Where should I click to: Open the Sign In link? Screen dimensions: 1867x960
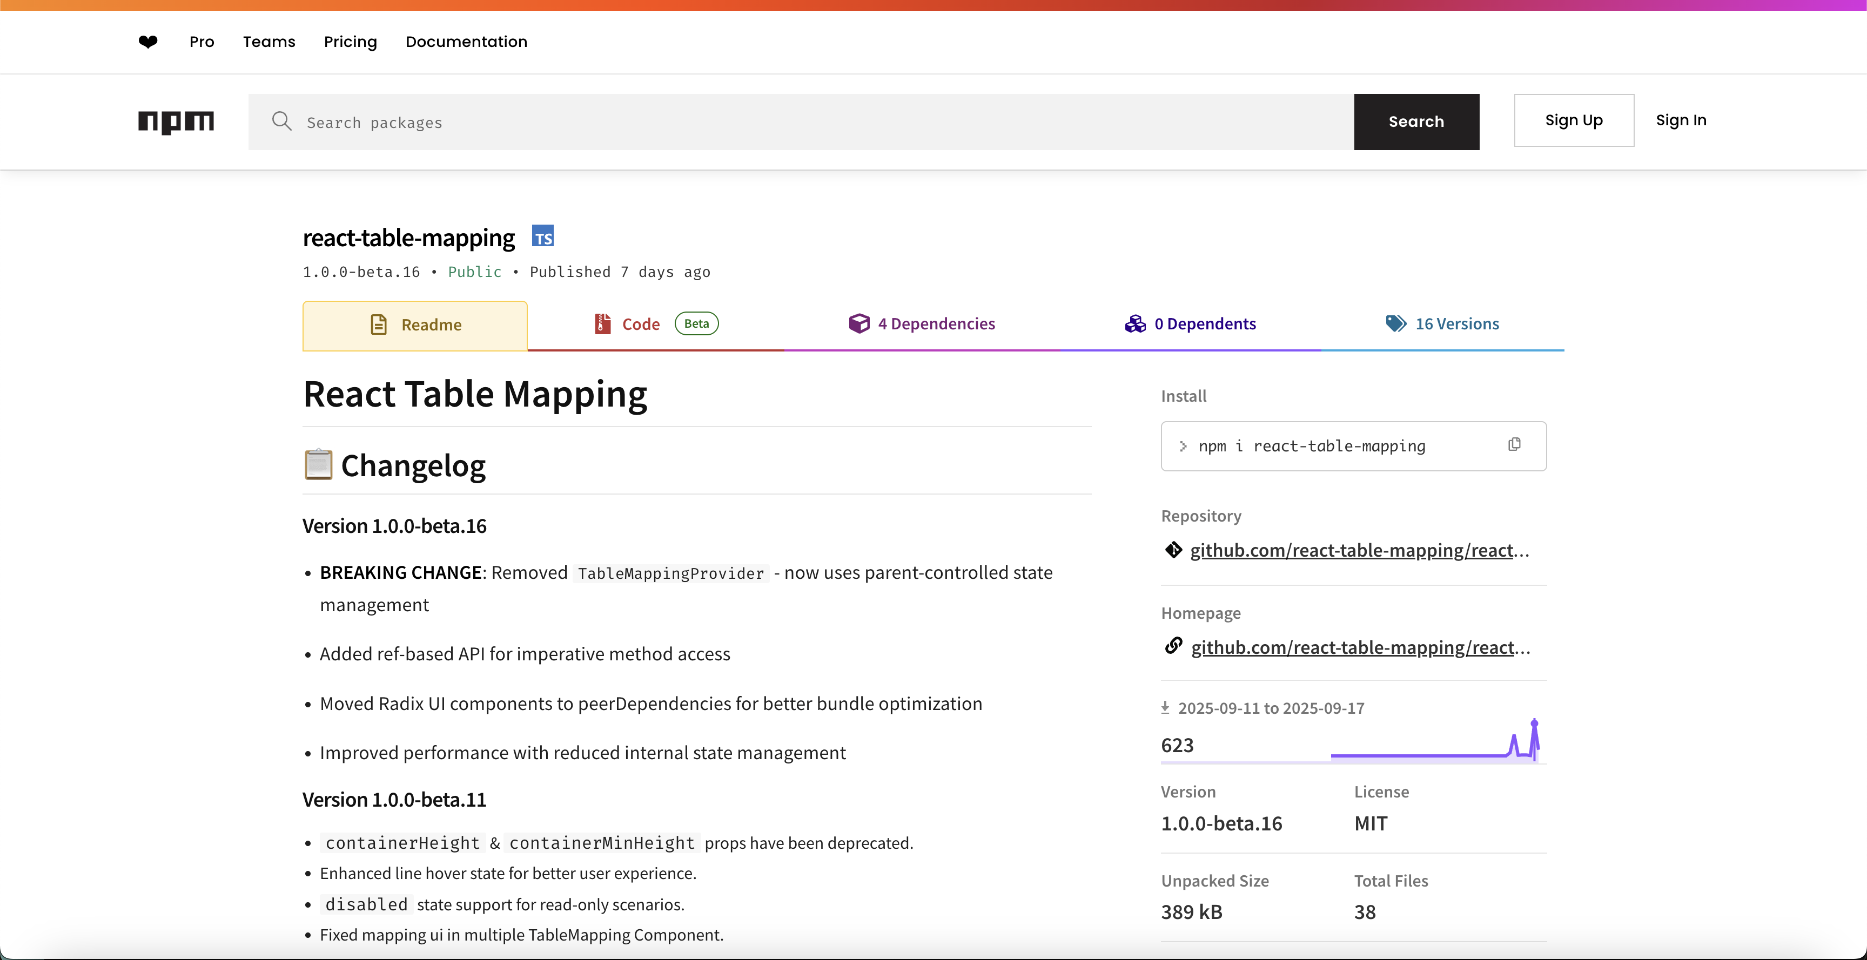[1681, 120]
